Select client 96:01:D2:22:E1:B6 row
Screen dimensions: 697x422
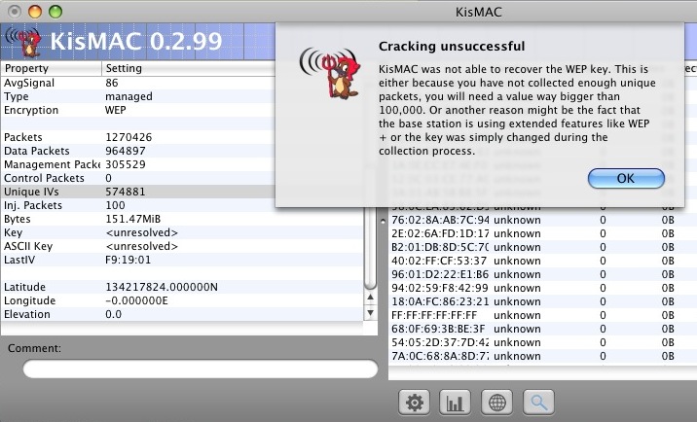(x=542, y=274)
